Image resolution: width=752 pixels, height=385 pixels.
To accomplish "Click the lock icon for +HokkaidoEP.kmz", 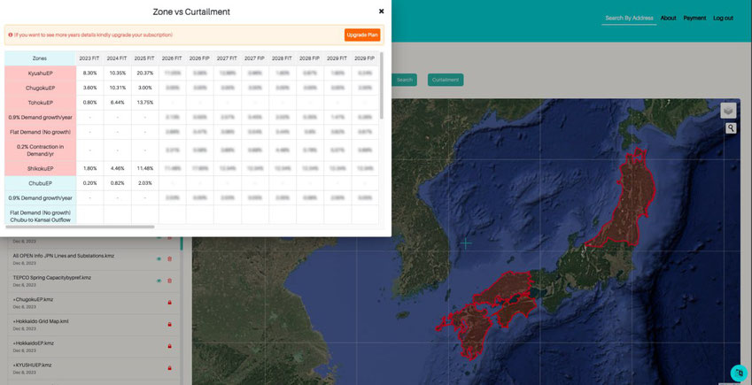I will point(169,346).
